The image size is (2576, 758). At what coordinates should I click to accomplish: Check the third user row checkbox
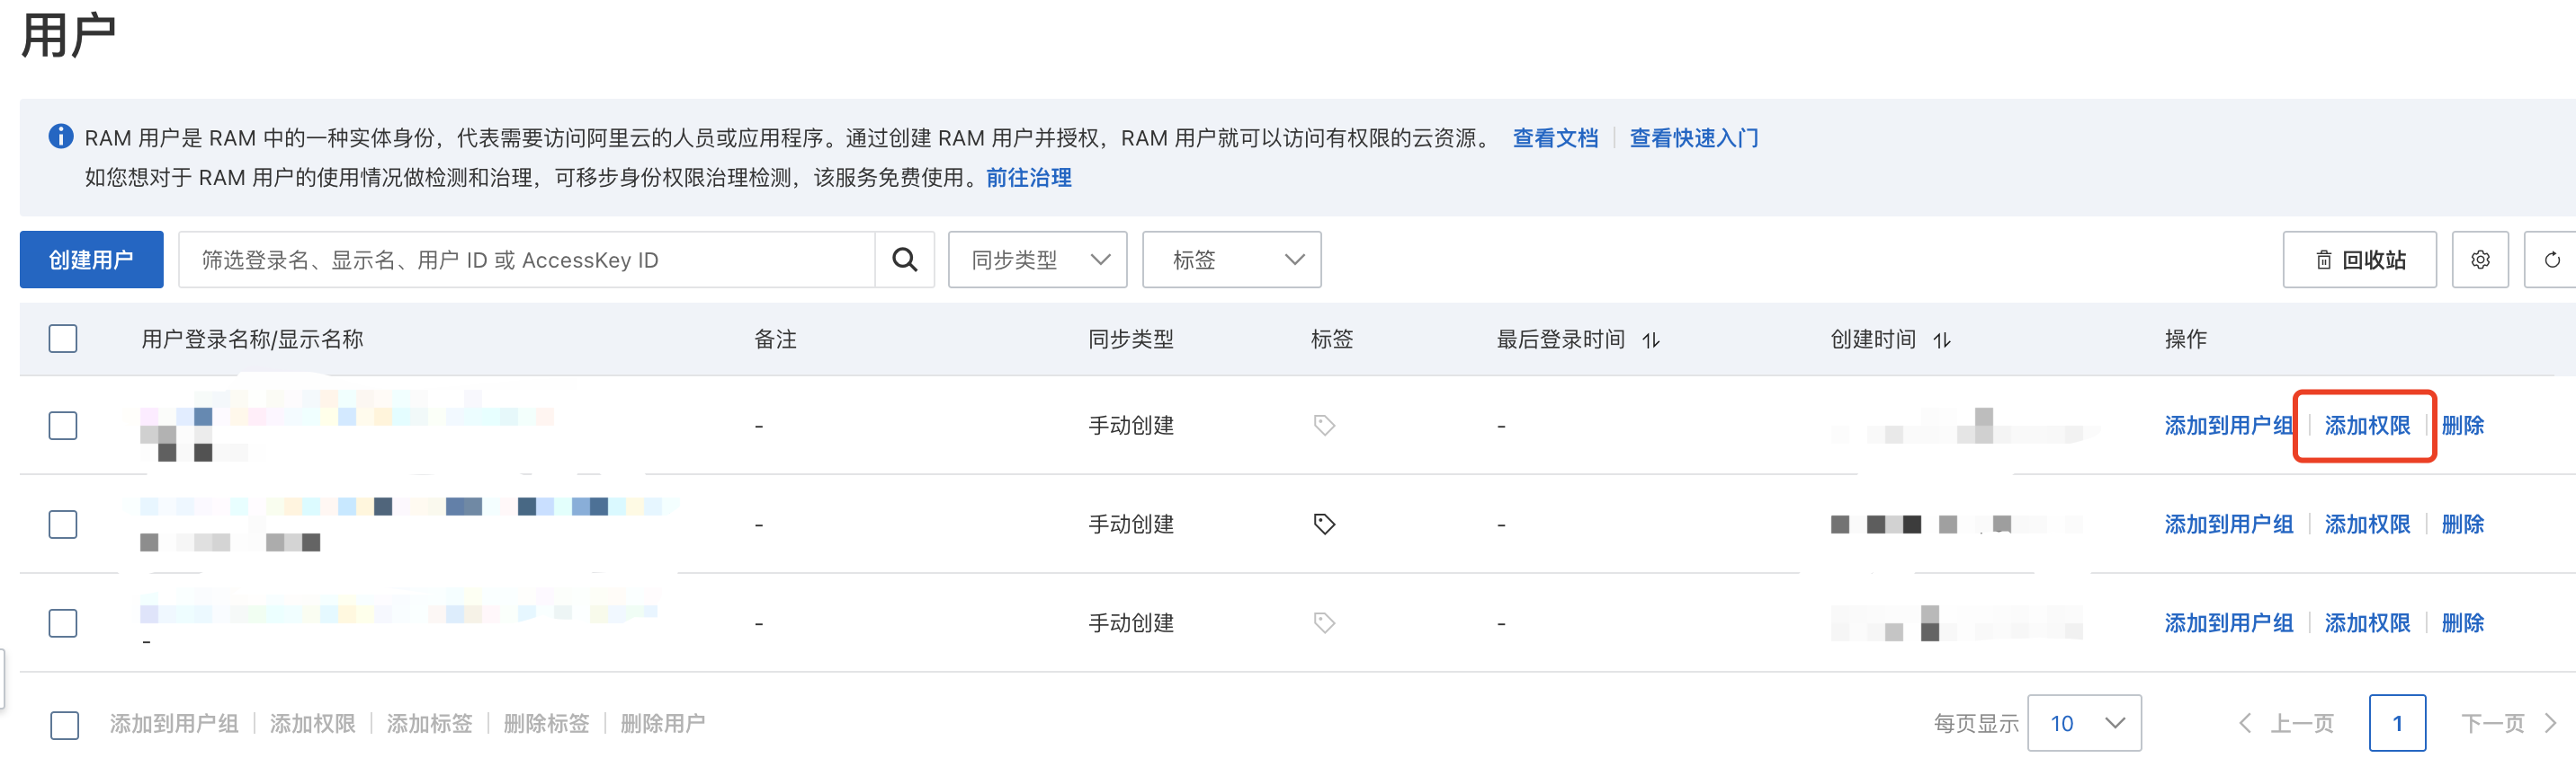63,623
